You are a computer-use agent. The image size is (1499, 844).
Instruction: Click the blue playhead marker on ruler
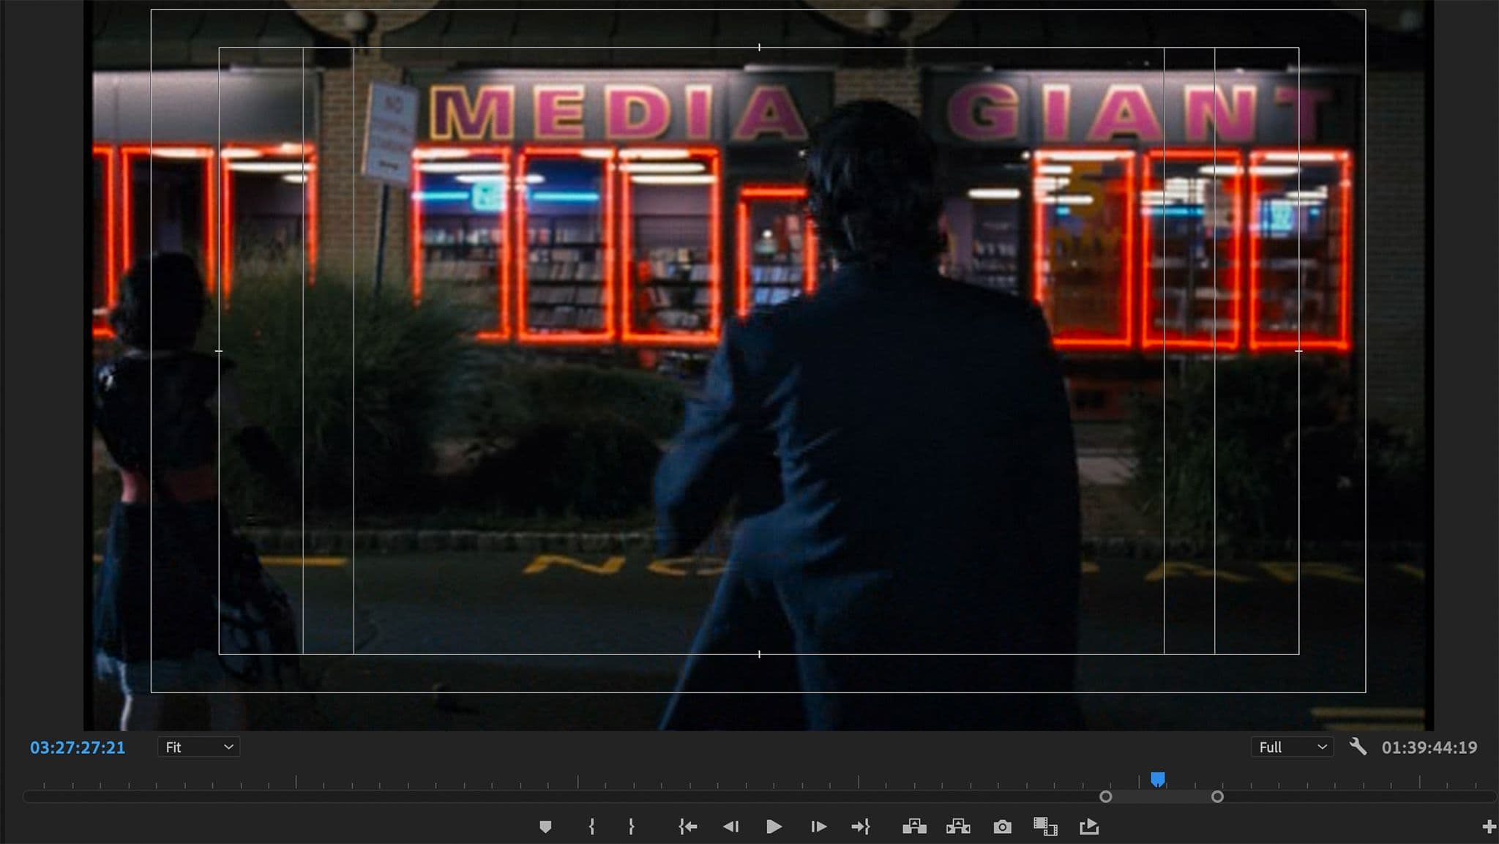[1157, 779]
